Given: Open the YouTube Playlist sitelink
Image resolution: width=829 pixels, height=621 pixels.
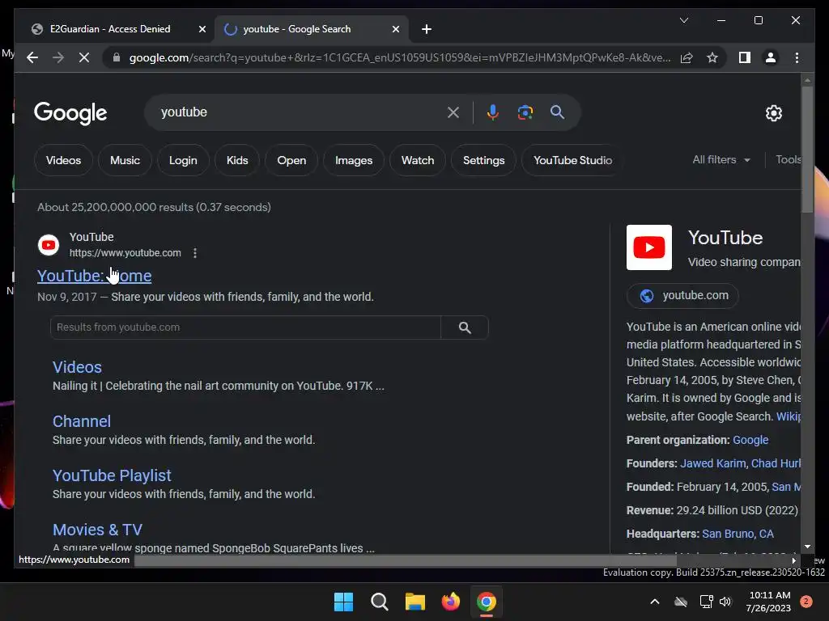Looking at the screenshot, I should (x=112, y=475).
